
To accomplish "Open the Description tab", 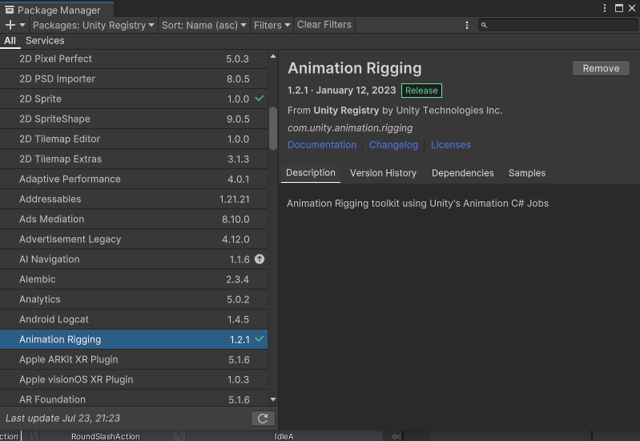I will (x=311, y=173).
